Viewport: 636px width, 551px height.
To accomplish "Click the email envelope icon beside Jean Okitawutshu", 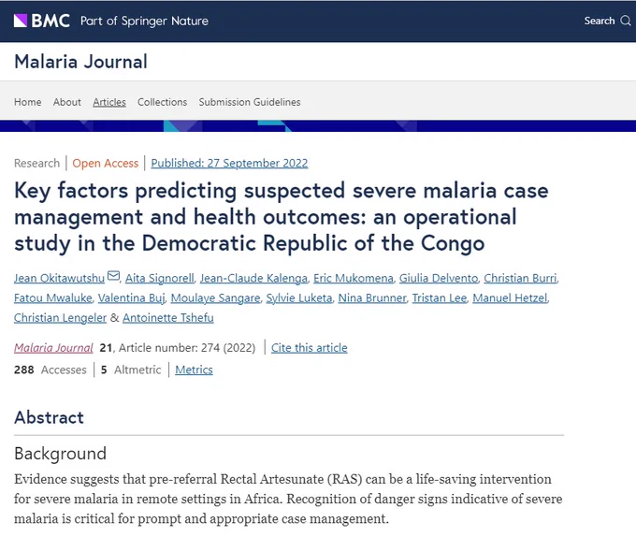I will (x=113, y=276).
